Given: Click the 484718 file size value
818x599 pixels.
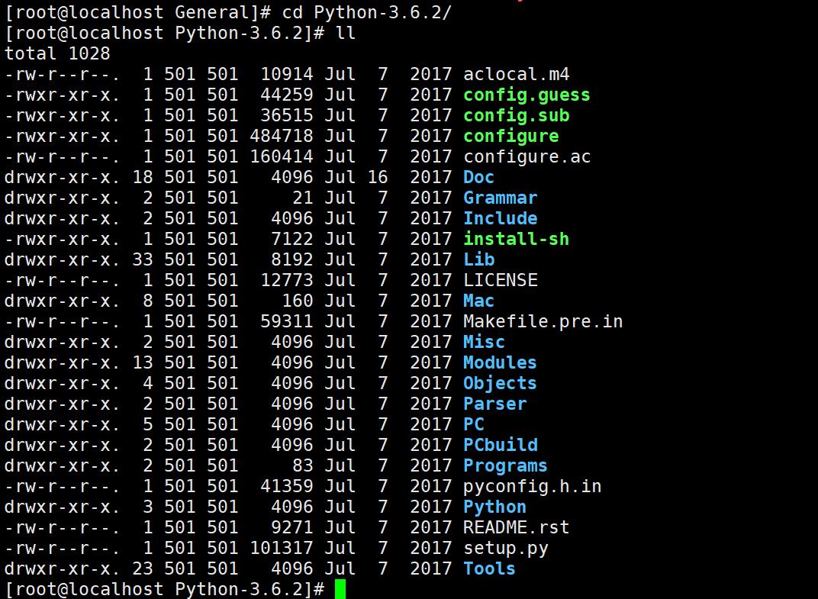Looking at the screenshot, I should click(x=282, y=136).
